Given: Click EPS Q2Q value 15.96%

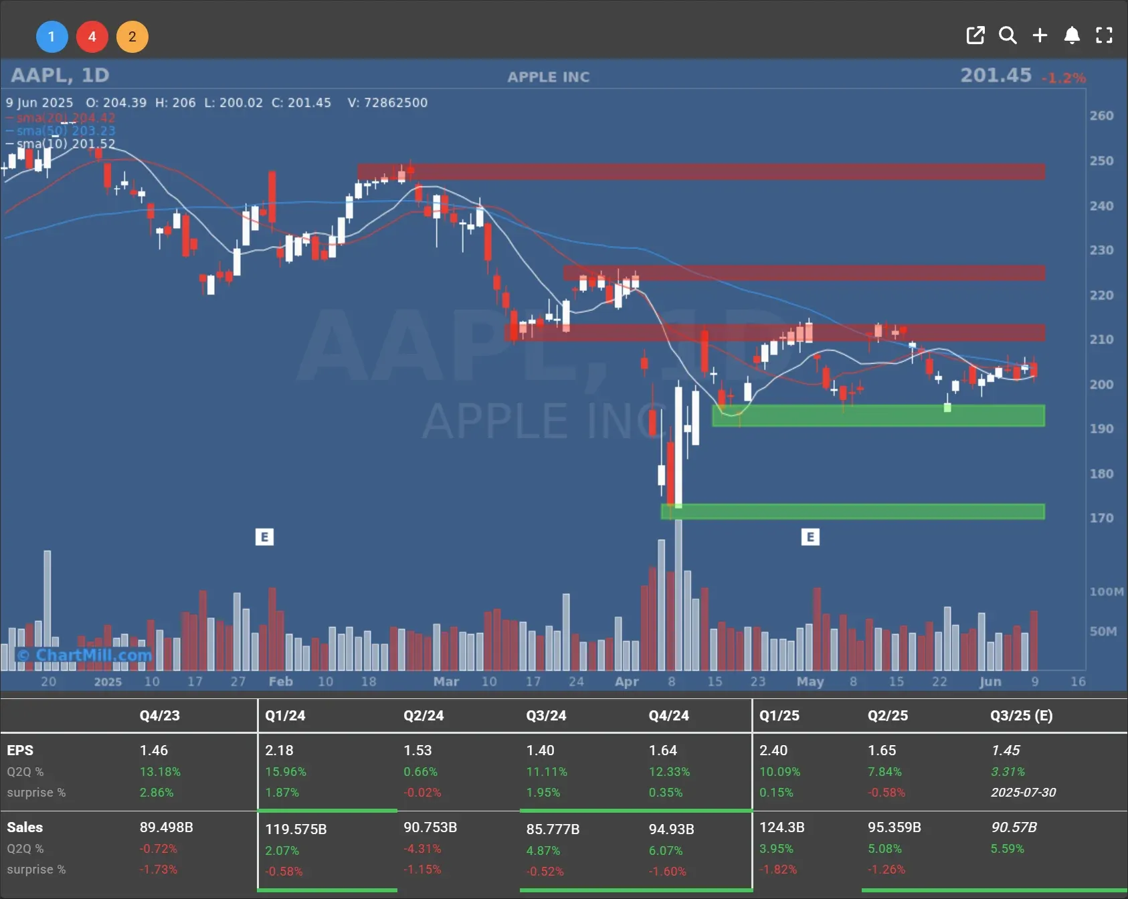Looking at the screenshot, I should point(286,771).
